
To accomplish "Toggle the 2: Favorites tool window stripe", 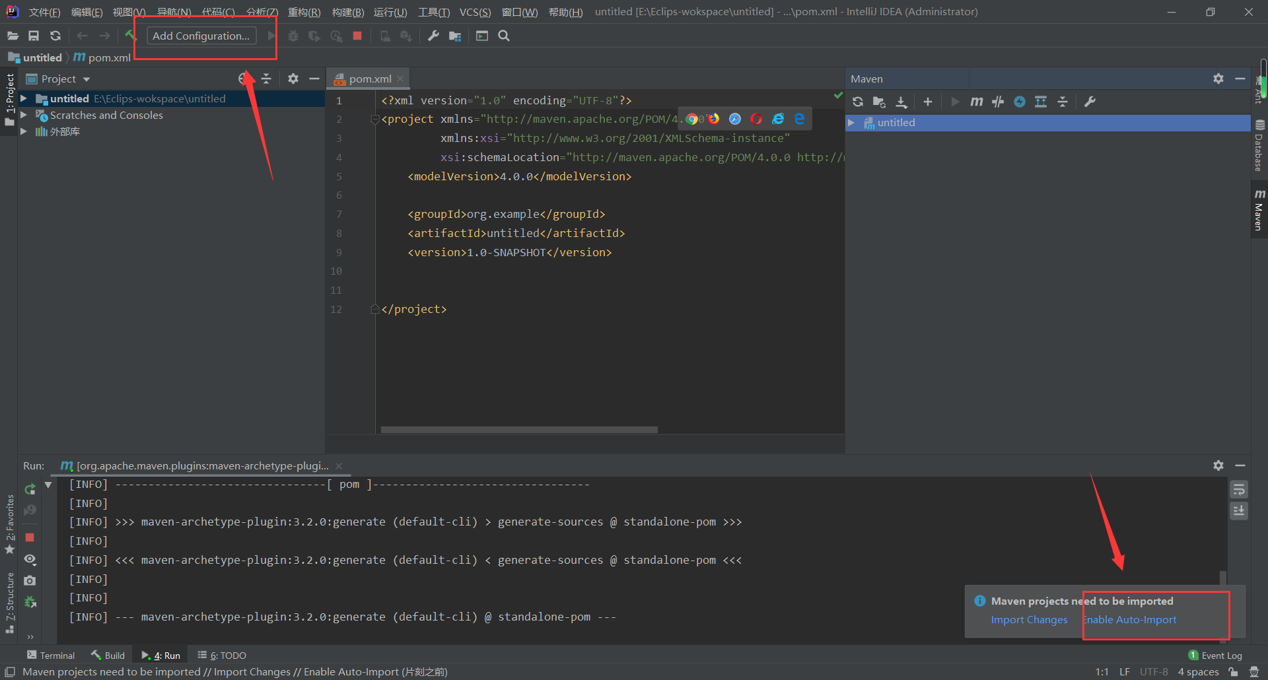I will tap(9, 524).
